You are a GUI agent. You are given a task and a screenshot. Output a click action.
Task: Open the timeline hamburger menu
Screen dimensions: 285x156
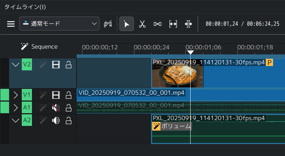pos(11,24)
